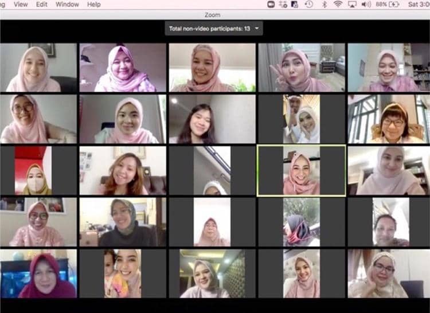This screenshot has width=430, height=313.
Task: Open the Edit menu
Action: point(42,4)
